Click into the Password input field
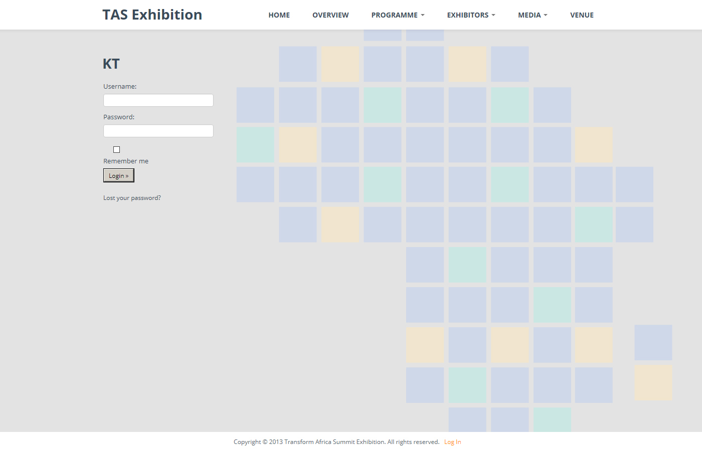 coord(158,131)
